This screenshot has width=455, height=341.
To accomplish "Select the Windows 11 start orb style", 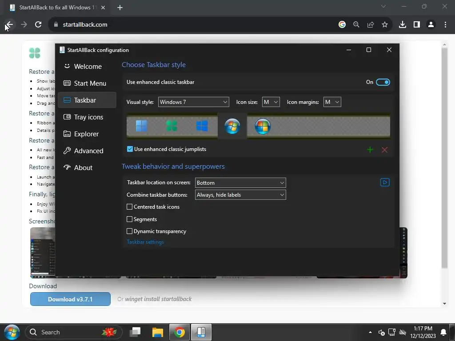I will 141,126.
